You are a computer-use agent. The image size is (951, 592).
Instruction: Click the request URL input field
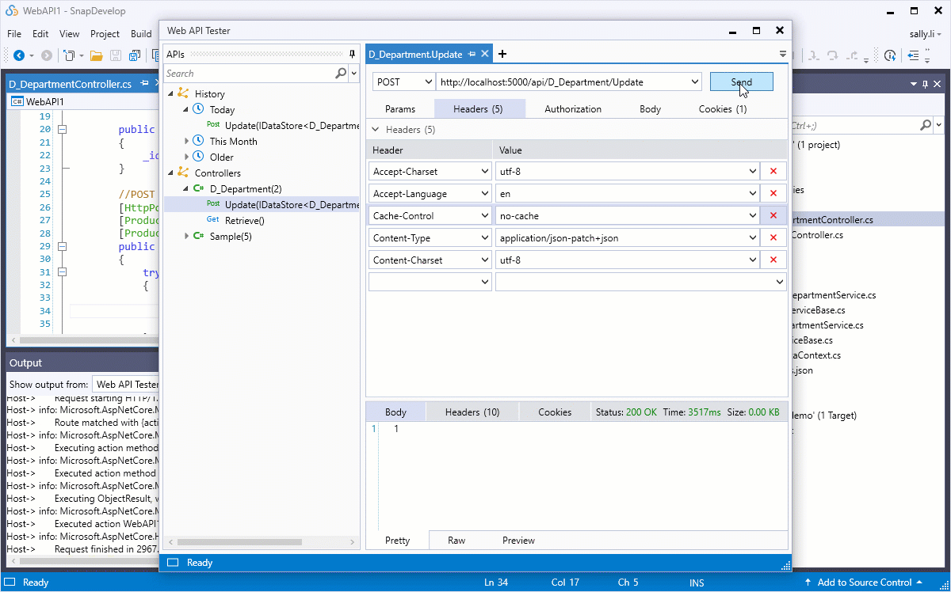[562, 82]
